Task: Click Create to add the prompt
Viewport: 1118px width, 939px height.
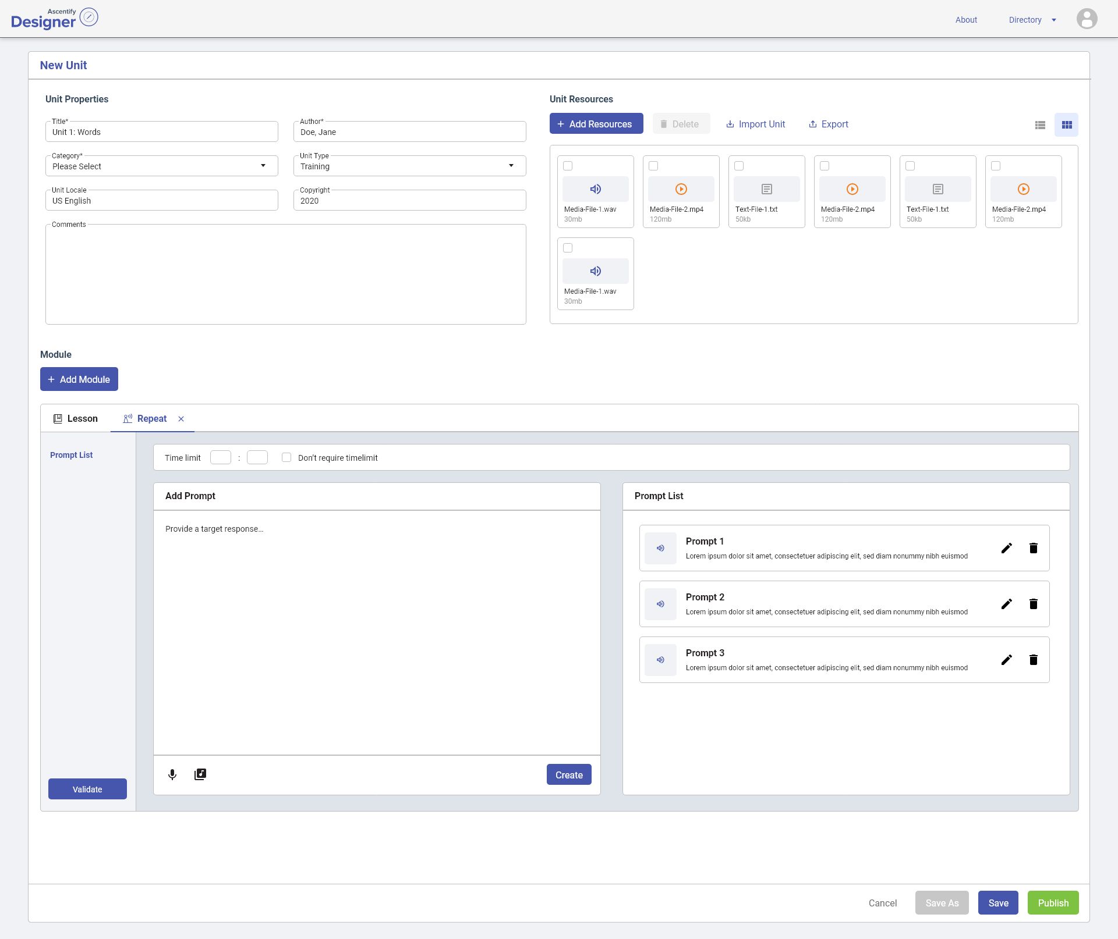Action: point(569,774)
